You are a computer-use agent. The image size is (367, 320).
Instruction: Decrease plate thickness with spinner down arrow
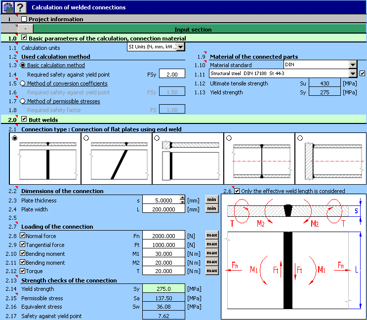[x=182, y=202]
